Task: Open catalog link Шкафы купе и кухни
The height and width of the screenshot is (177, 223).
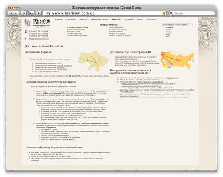Action: point(118,29)
